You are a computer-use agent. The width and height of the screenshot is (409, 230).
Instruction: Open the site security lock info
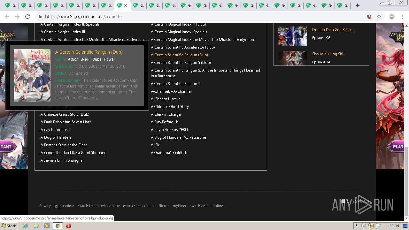coord(40,17)
